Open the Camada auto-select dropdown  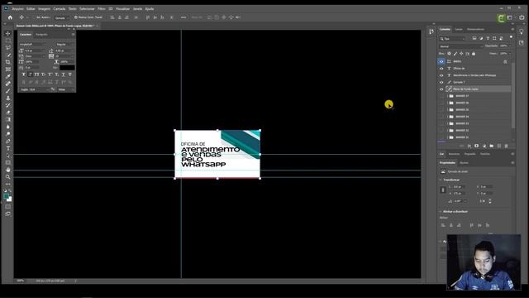(x=62, y=17)
